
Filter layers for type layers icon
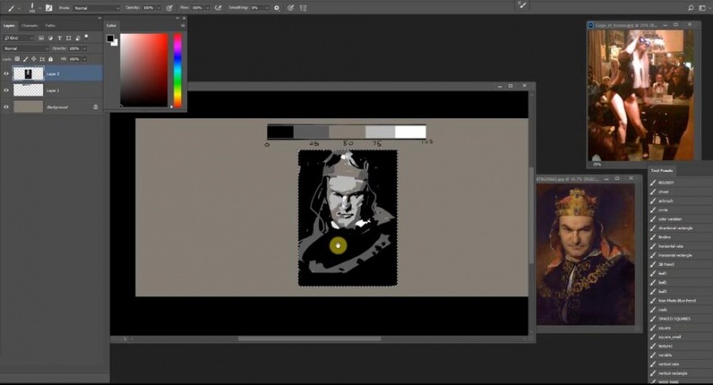pyautogui.click(x=59, y=38)
